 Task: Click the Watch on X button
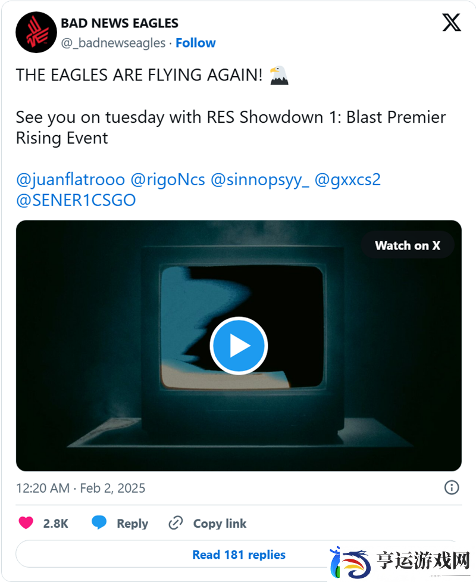tap(408, 245)
